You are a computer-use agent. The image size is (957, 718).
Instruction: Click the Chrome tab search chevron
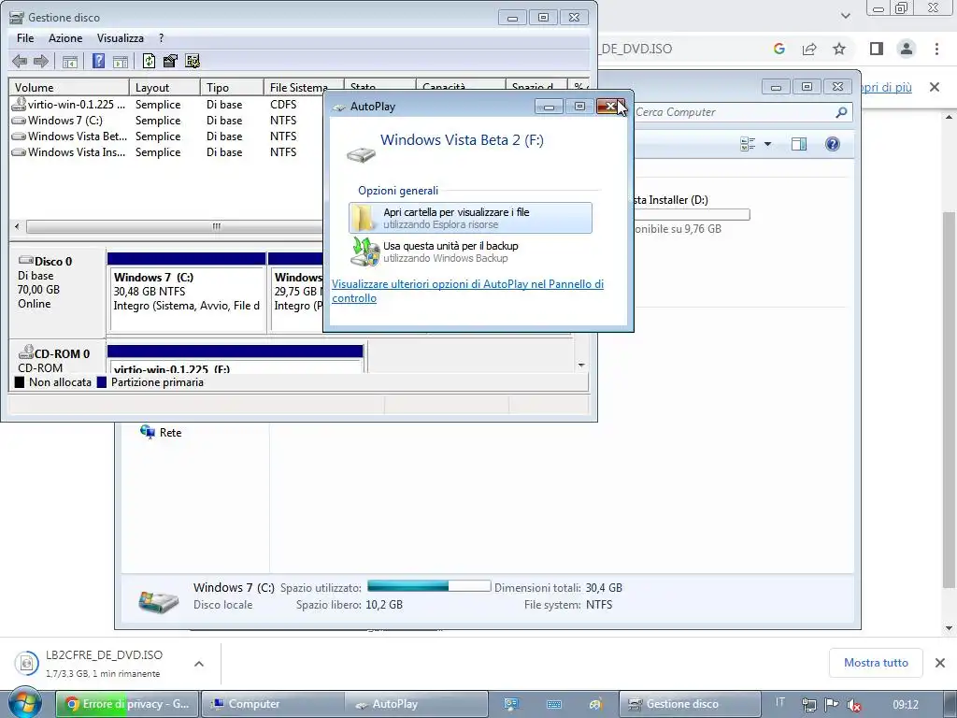pos(845,15)
